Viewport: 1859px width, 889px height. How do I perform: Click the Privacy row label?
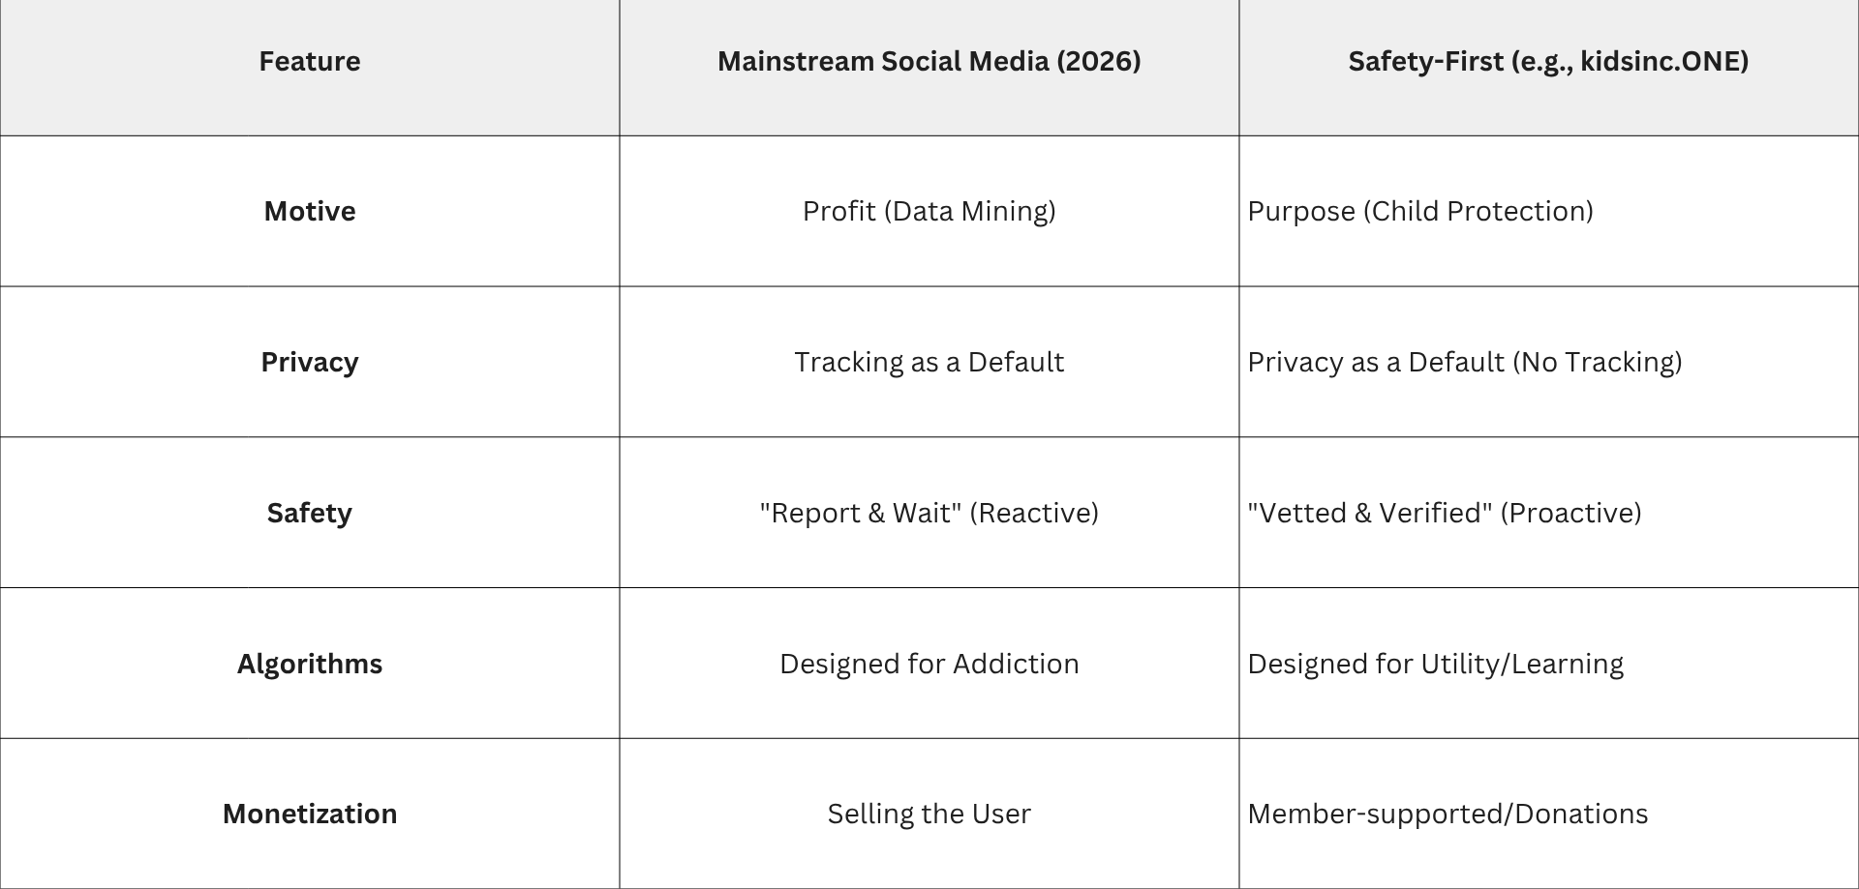(x=310, y=362)
